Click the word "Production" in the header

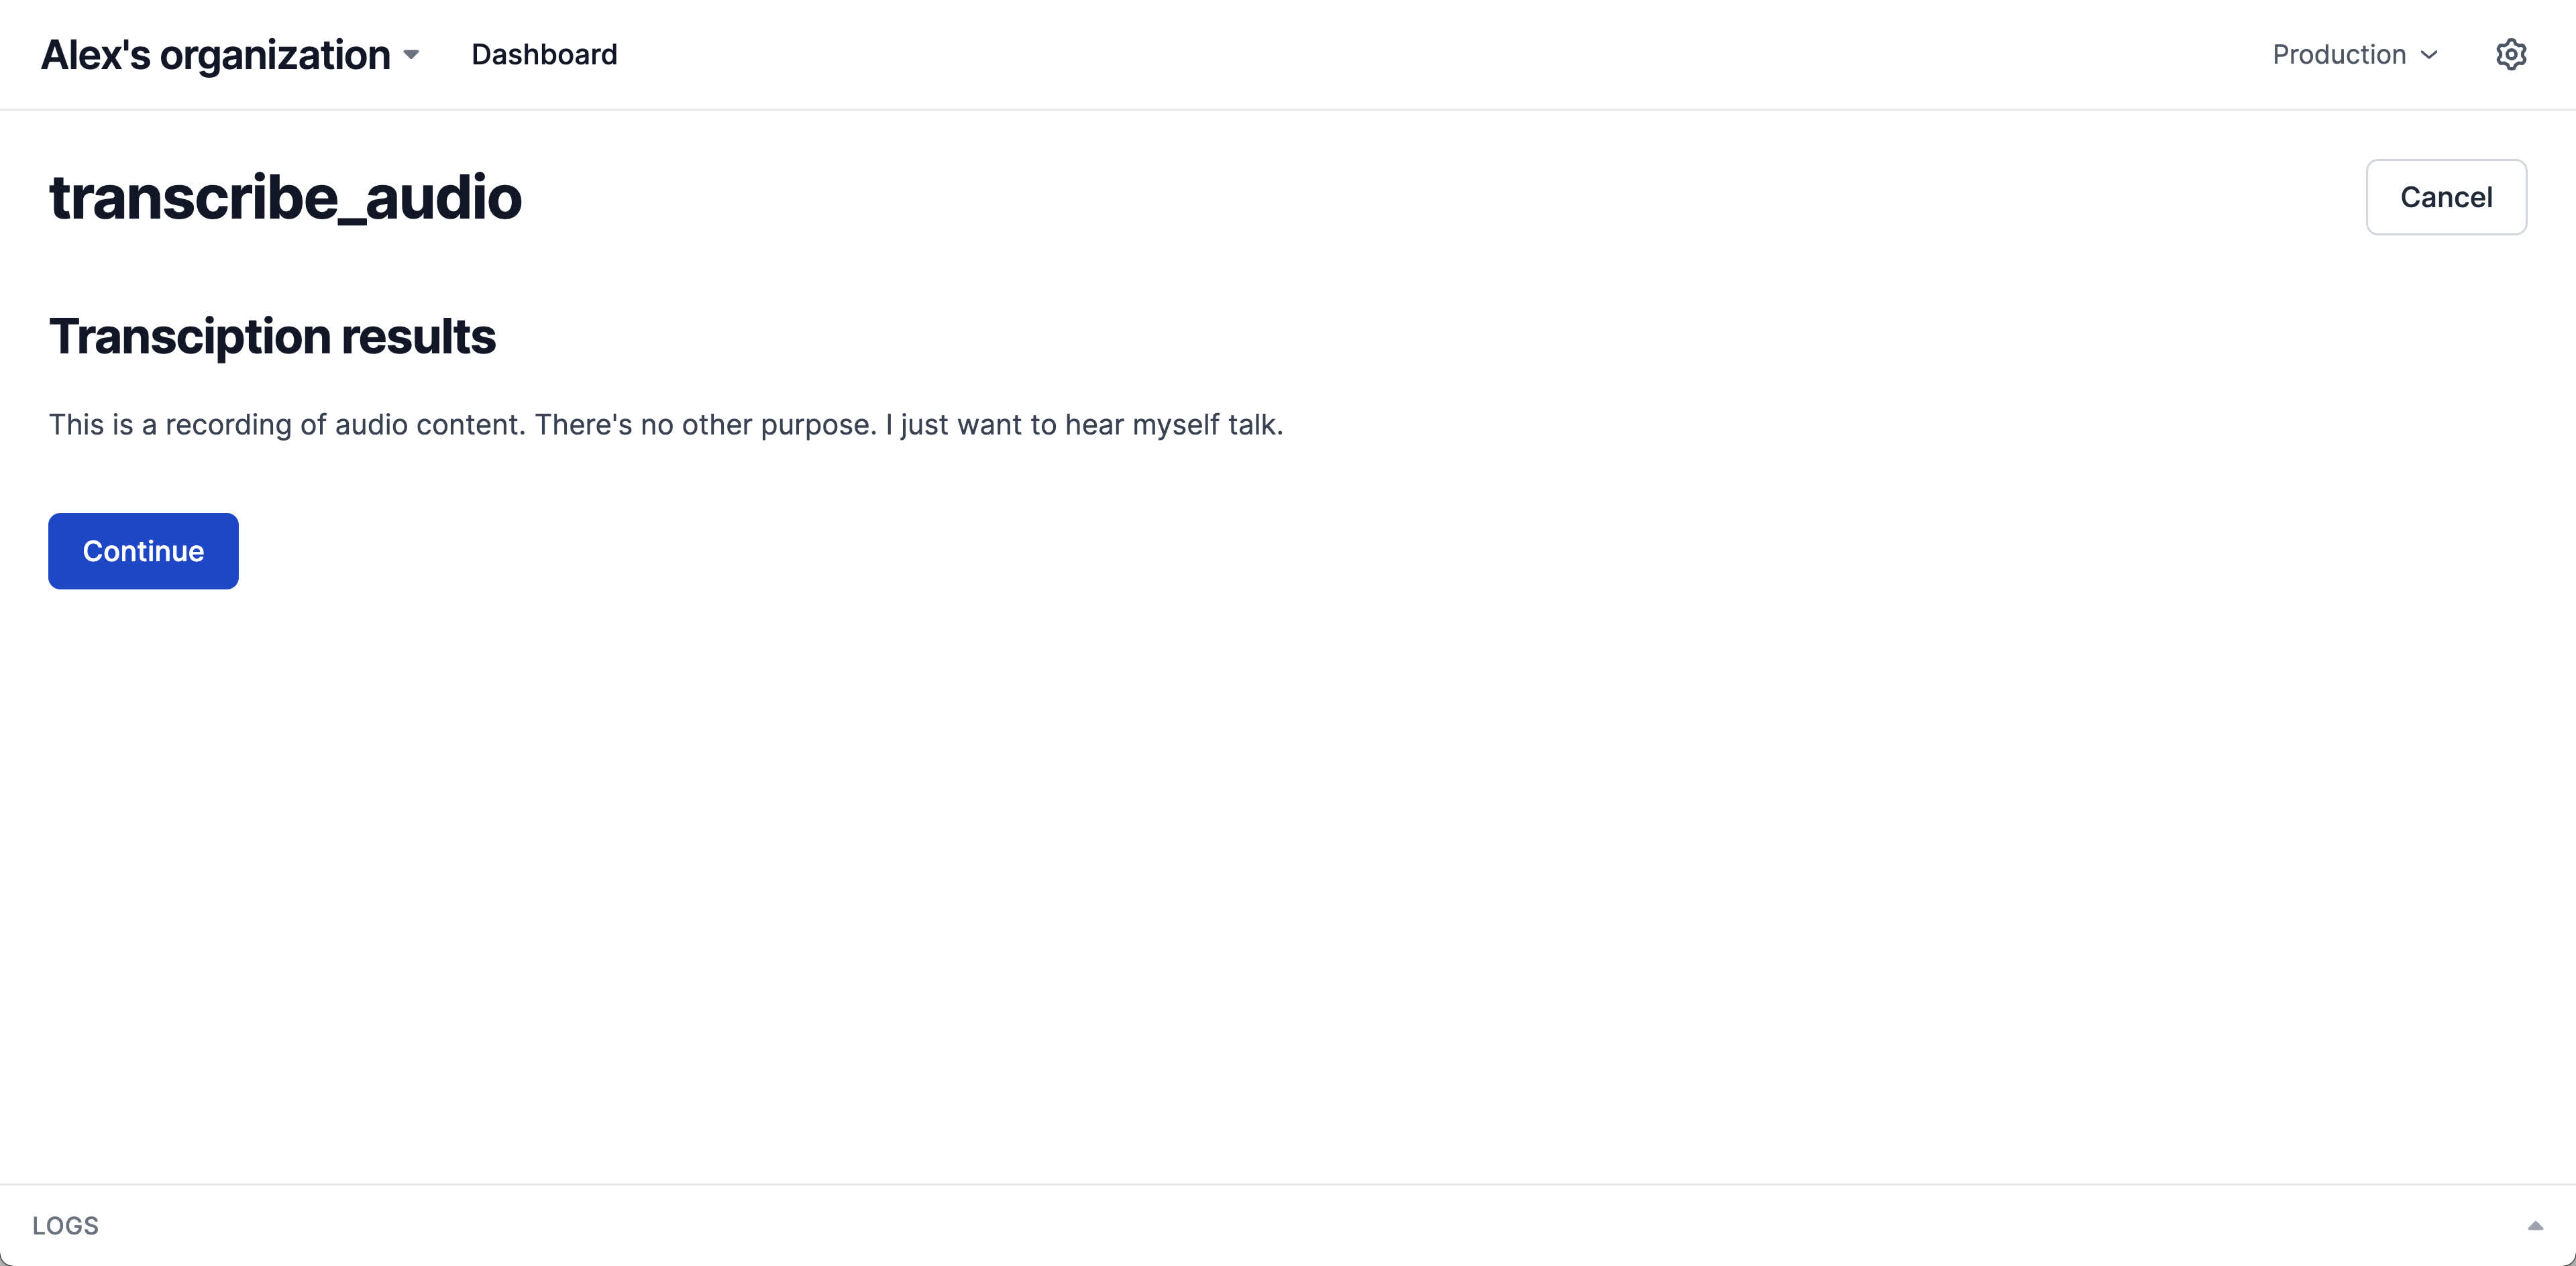click(x=2339, y=55)
